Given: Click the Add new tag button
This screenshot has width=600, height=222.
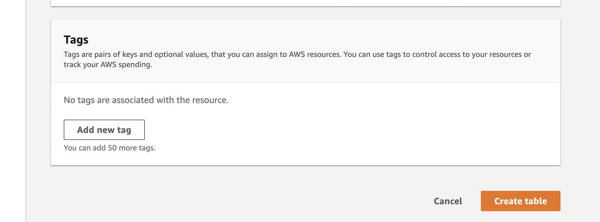Looking at the screenshot, I should tap(104, 130).
